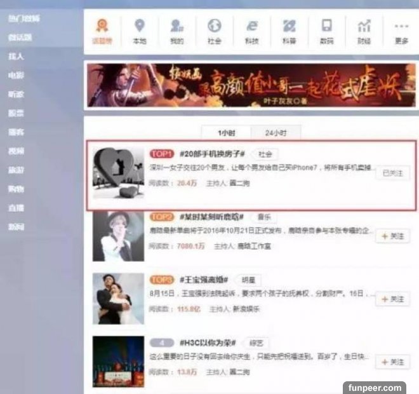Switch to the 1小时 ranking tab

click(225, 133)
